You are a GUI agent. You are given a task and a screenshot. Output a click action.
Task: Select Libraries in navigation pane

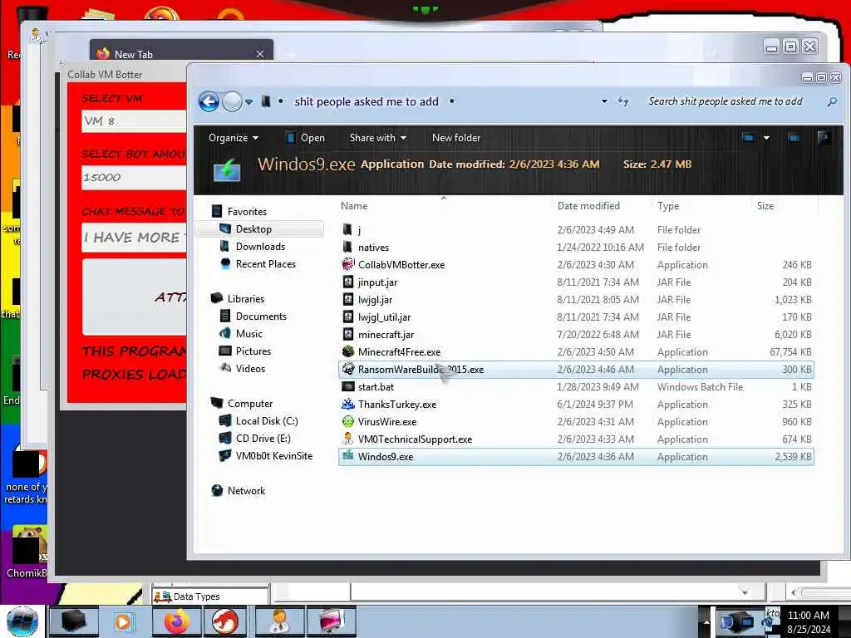[245, 298]
